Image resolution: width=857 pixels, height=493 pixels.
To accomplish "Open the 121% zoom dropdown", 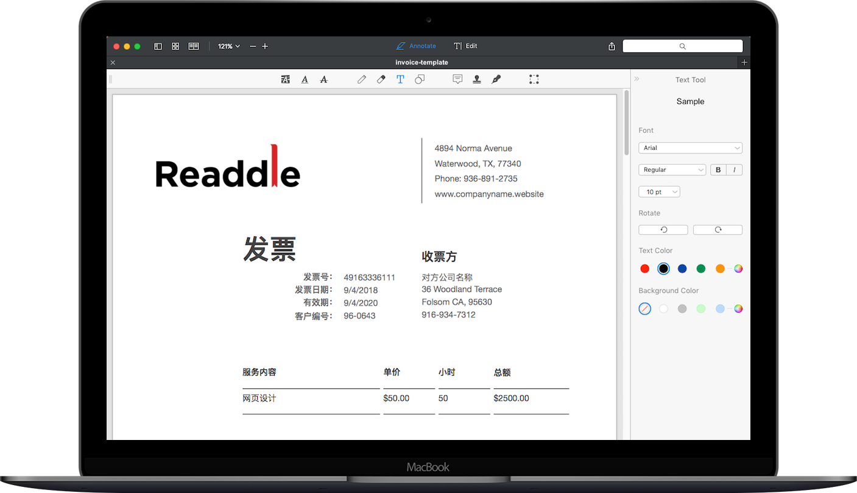I will 229,46.
